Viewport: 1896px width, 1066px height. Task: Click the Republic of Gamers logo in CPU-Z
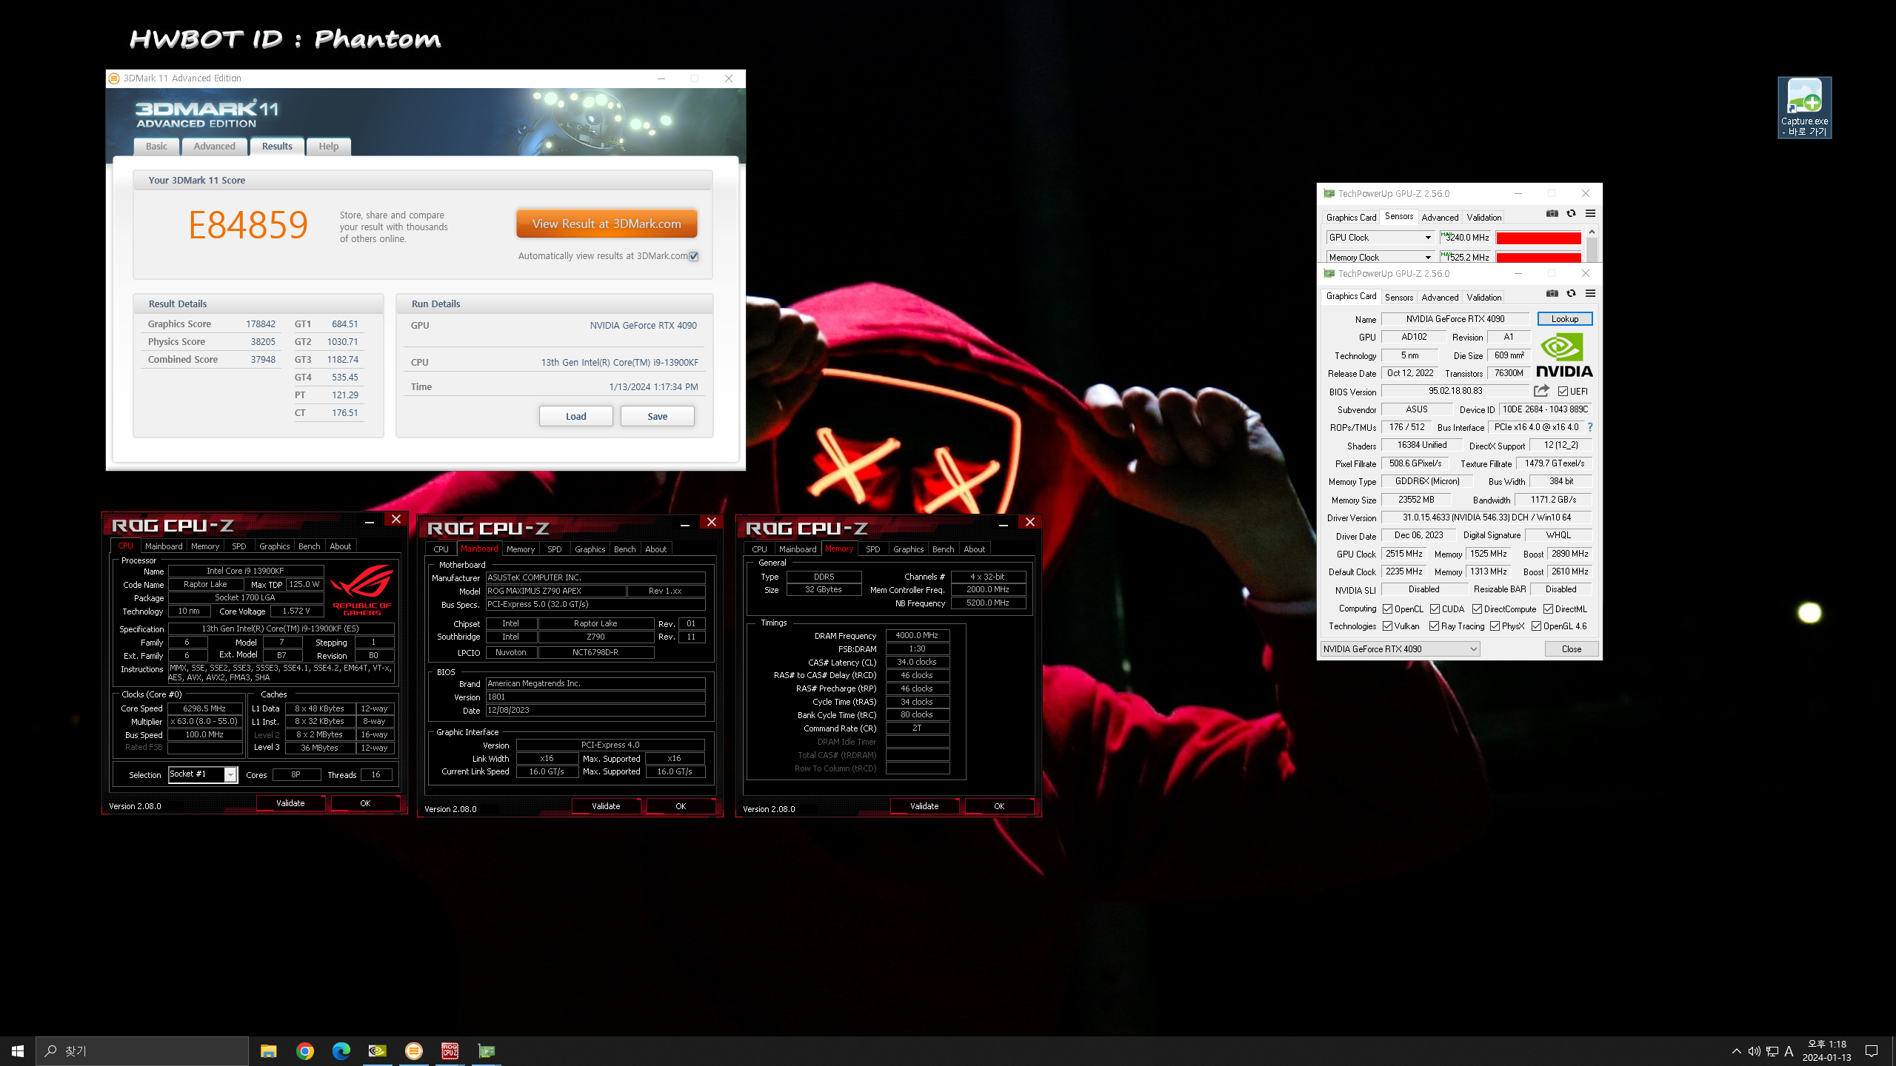coord(362,590)
